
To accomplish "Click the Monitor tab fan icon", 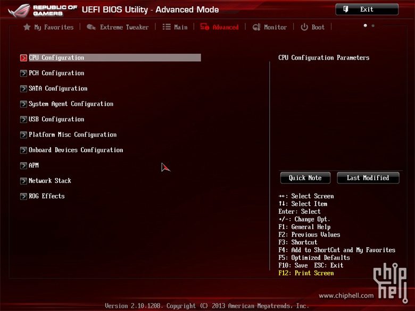I will pos(256,27).
